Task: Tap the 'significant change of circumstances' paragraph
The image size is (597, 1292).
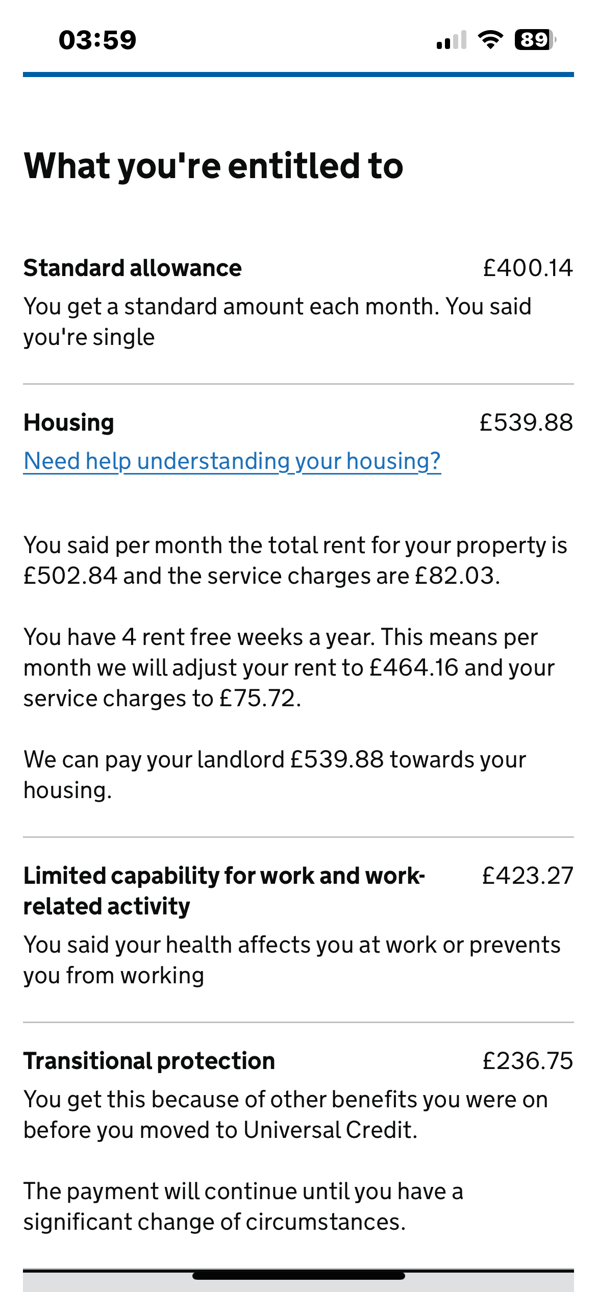Action: 243,1207
